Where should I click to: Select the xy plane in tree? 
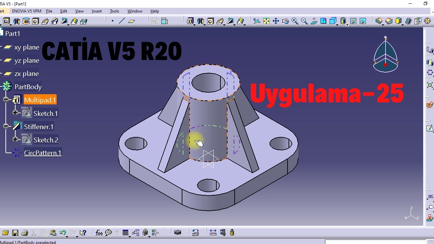27,47
